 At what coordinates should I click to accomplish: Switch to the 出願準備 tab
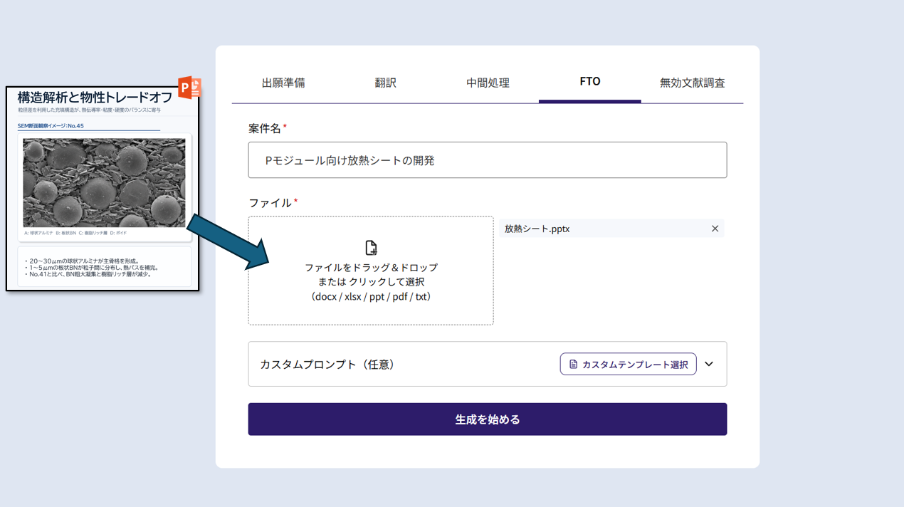283,83
